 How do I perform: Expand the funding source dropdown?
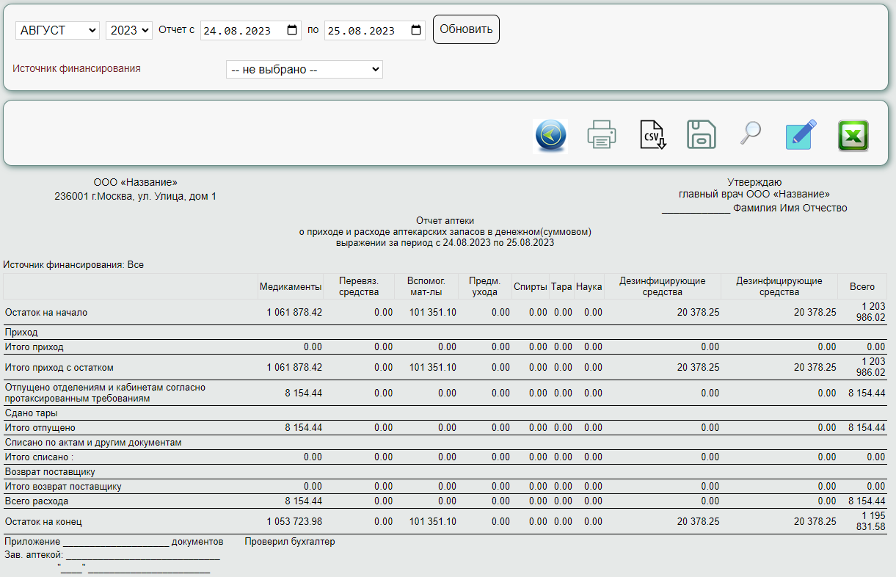(x=304, y=70)
